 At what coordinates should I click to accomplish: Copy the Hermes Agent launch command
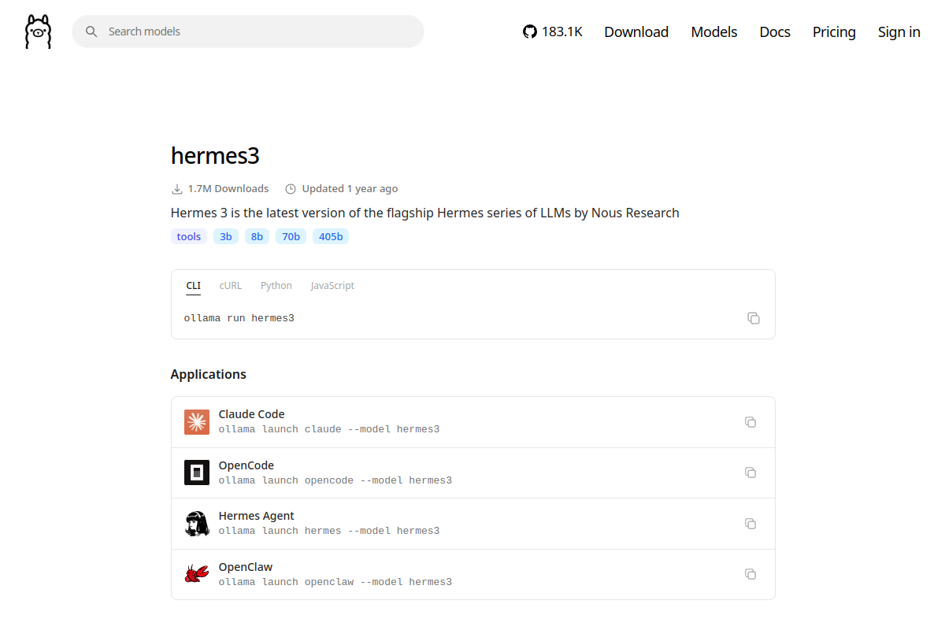tap(750, 524)
